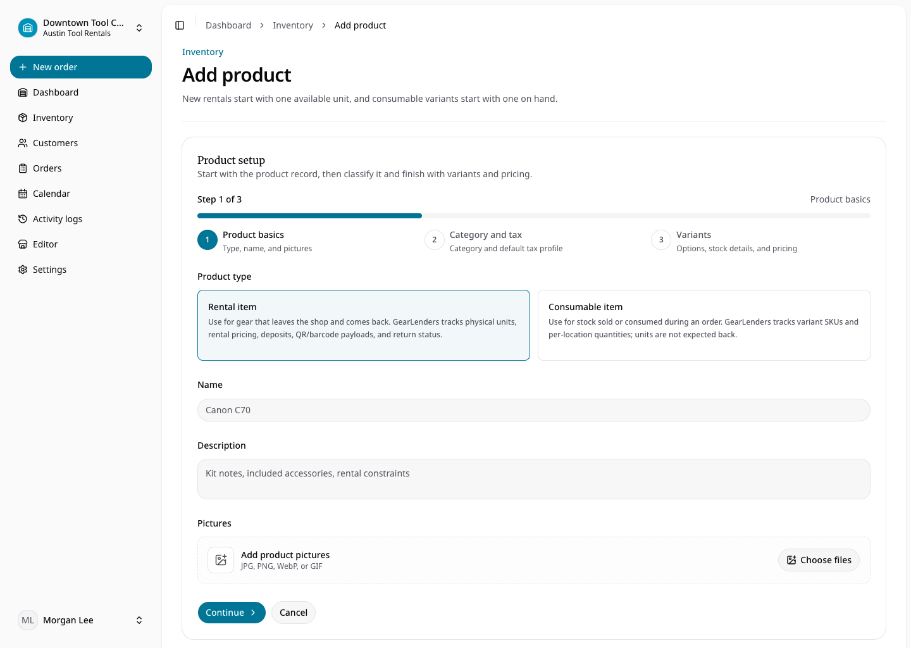Cancel adding the product

click(x=294, y=613)
